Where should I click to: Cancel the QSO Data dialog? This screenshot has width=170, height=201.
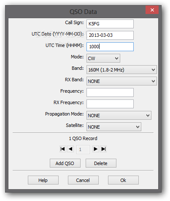83,180
